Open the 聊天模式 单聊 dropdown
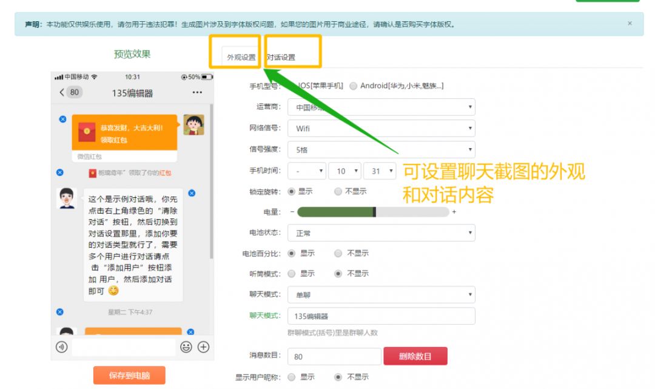Image resolution: width=655 pixels, height=389 pixels. pos(381,294)
